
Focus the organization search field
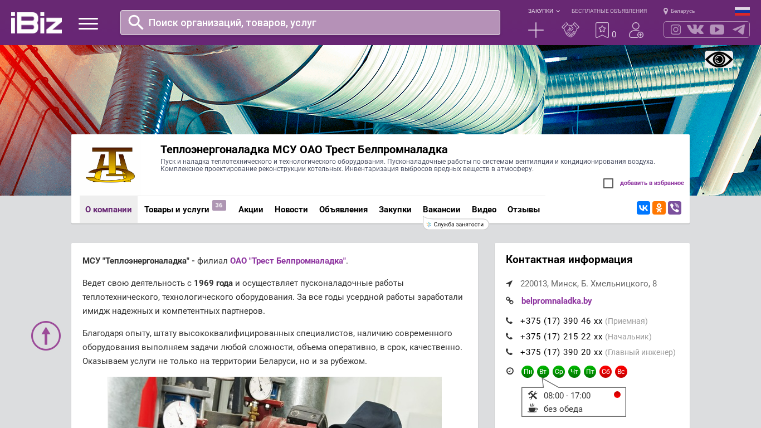coord(310,22)
